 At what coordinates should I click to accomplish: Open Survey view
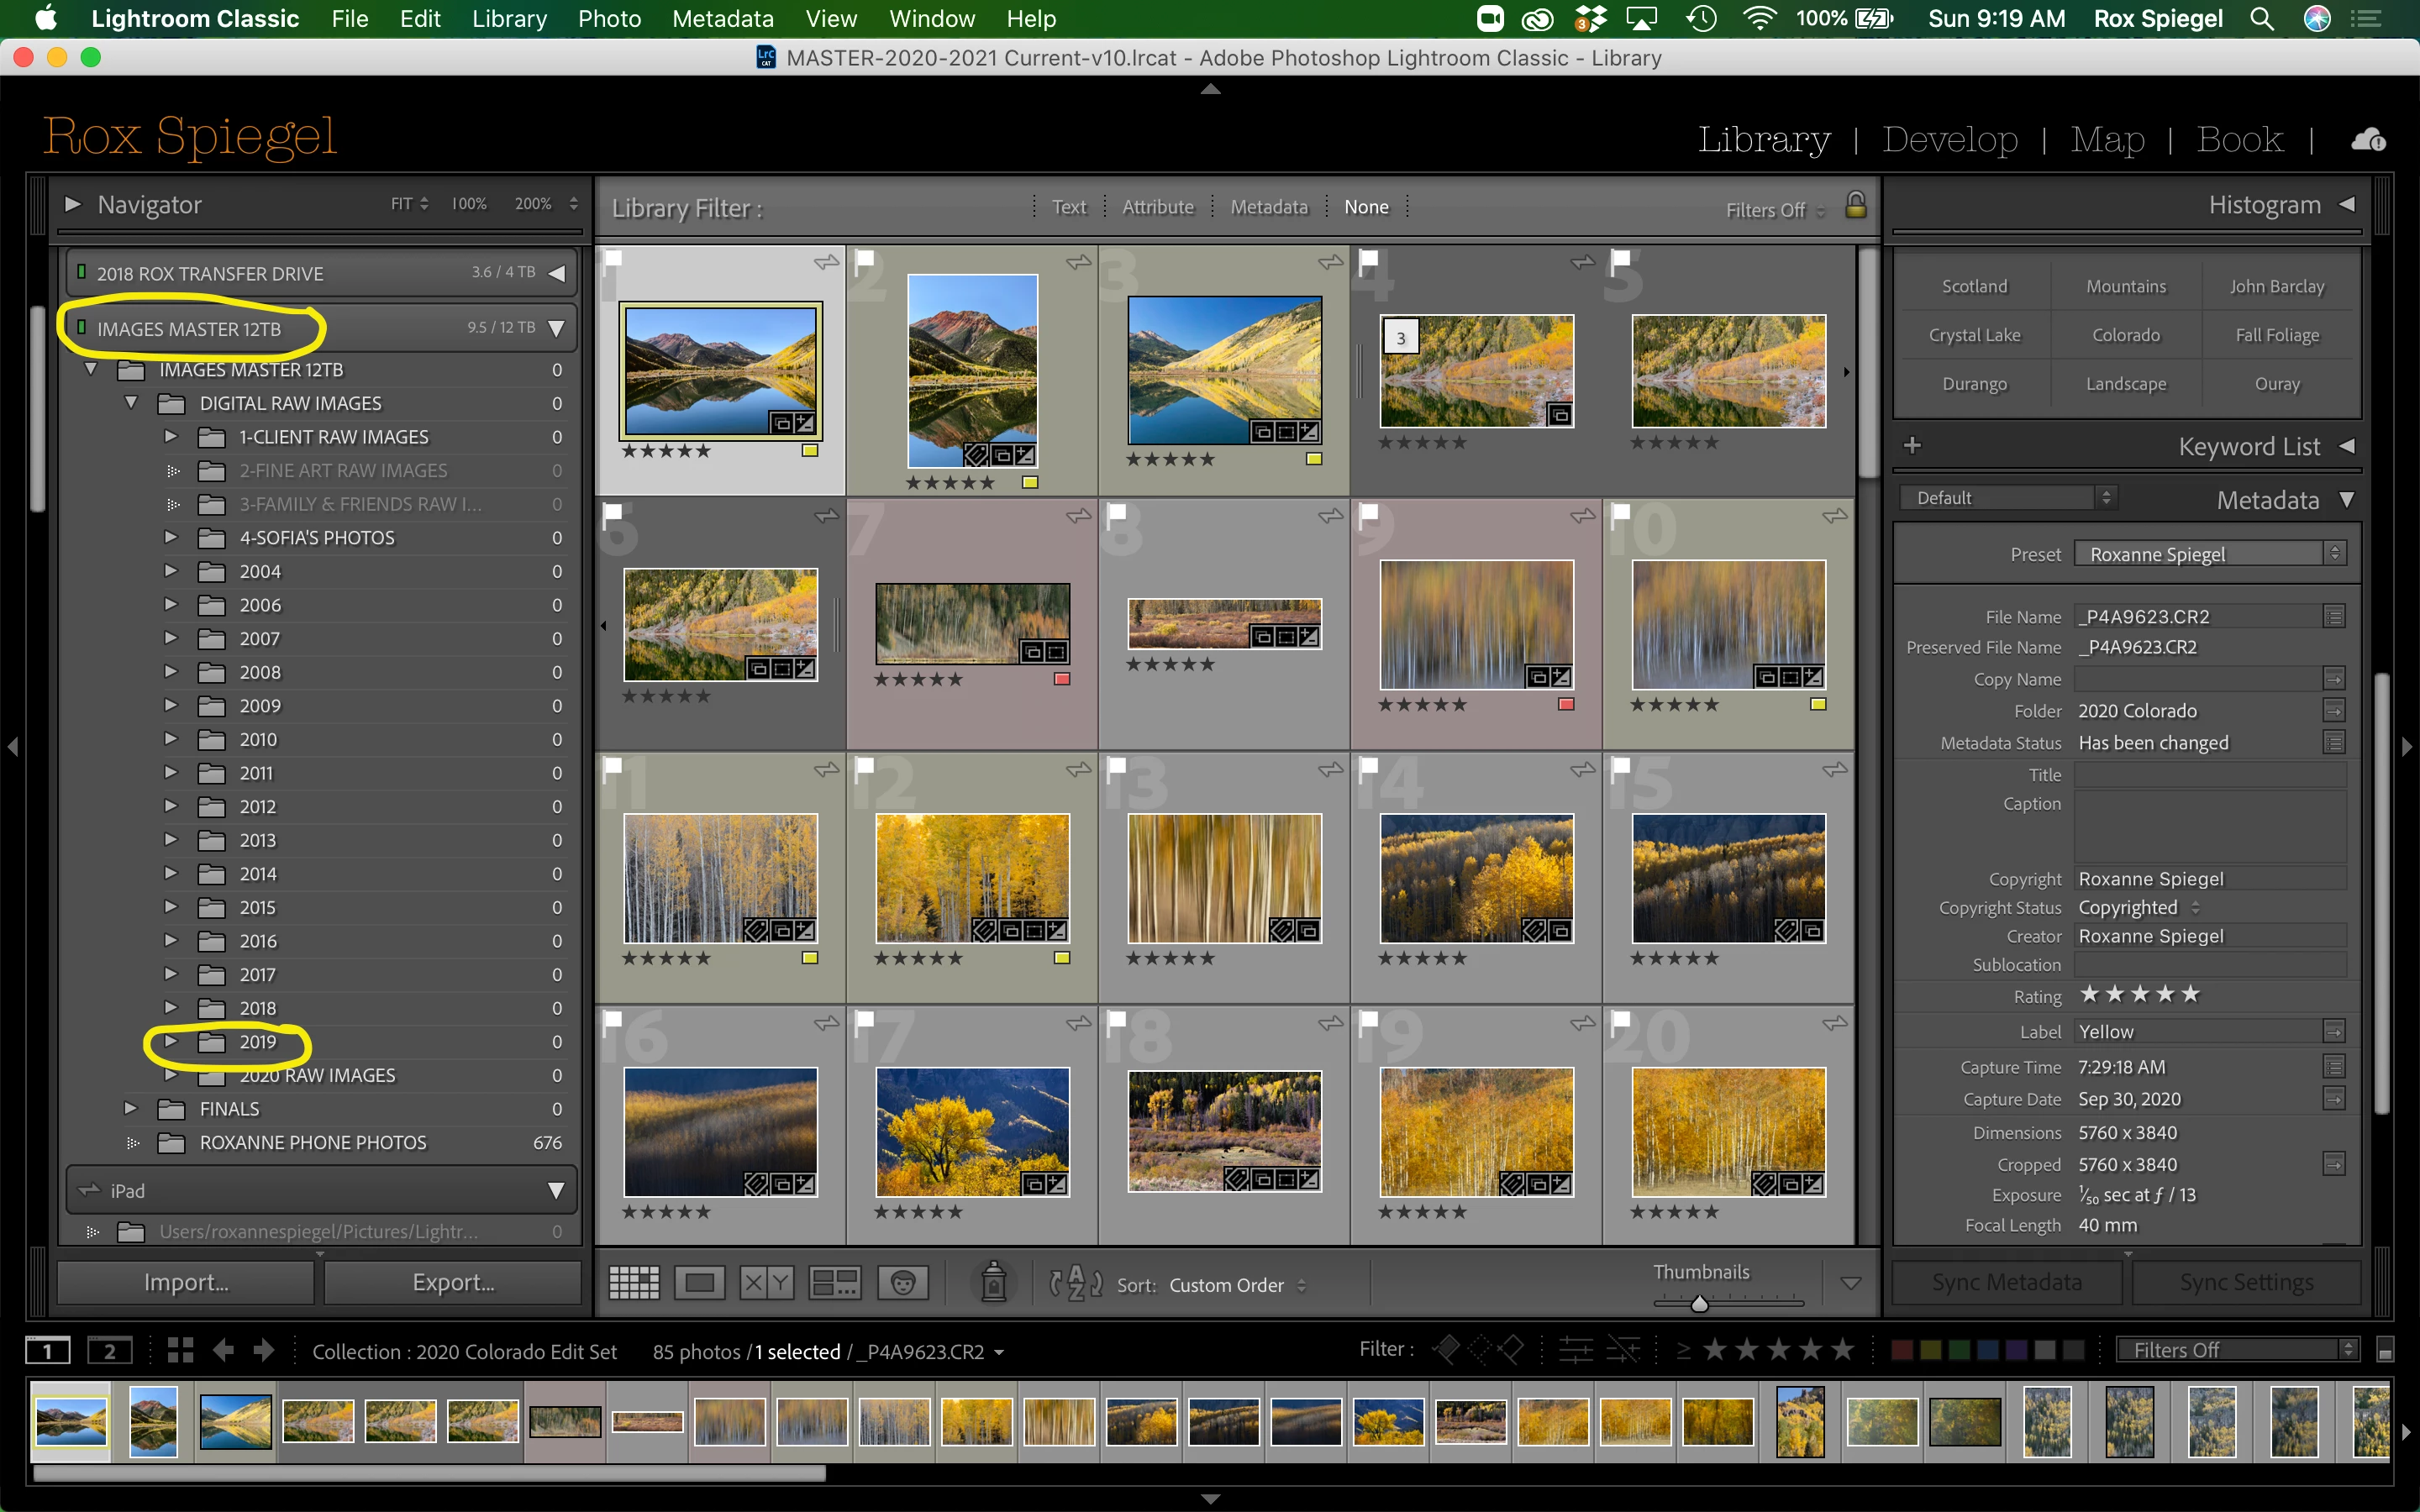(x=834, y=1283)
